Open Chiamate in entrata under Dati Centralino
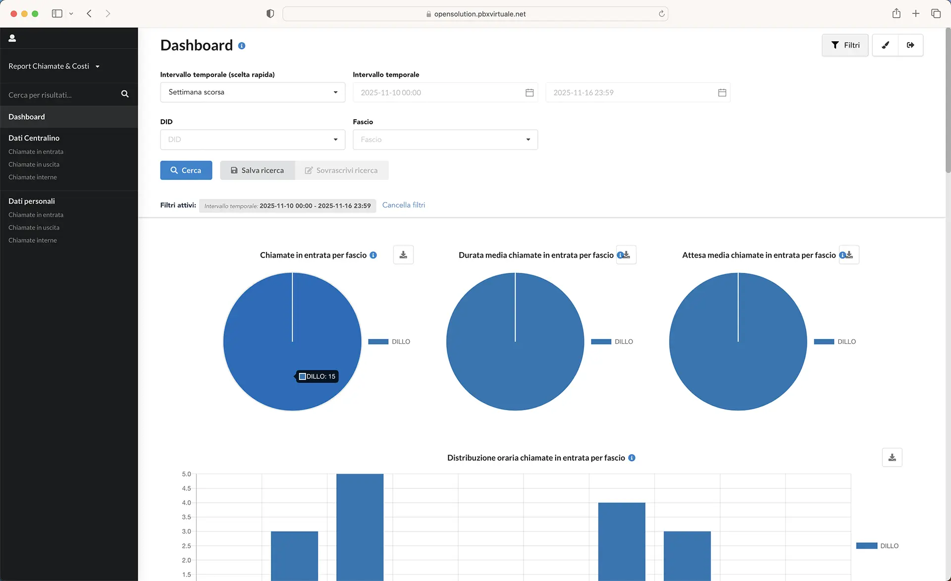The image size is (951, 581). 36,152
